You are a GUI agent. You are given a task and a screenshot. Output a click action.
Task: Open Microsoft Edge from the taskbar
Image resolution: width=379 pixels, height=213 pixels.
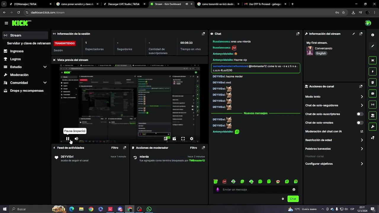click(72, 209)
